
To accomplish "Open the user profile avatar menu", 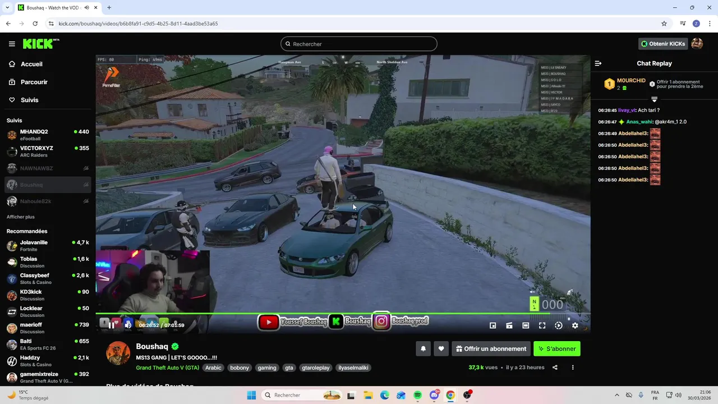I will [697, 44].
